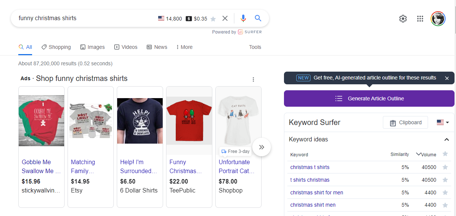Click the NEW badge in tooltip
The width and height of the screenshot is (456, 216).
pos(303,78)
